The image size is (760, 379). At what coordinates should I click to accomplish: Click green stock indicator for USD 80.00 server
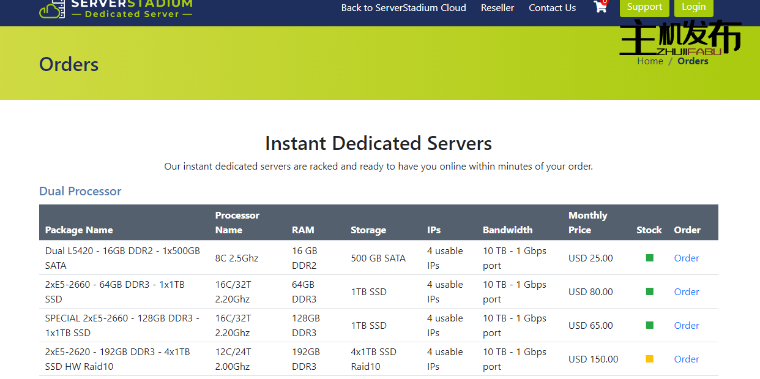tap(649, 291)
